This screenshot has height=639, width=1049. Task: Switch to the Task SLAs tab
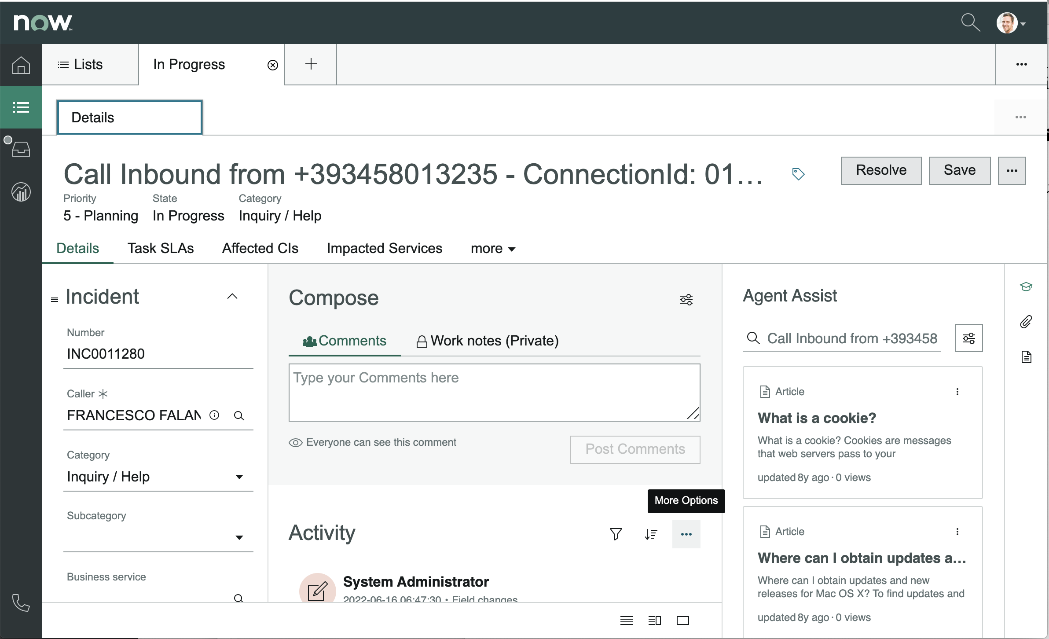pos(161,248)
